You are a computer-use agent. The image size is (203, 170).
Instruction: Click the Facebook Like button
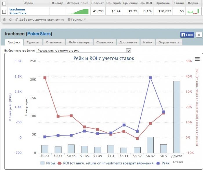[187, 35]
